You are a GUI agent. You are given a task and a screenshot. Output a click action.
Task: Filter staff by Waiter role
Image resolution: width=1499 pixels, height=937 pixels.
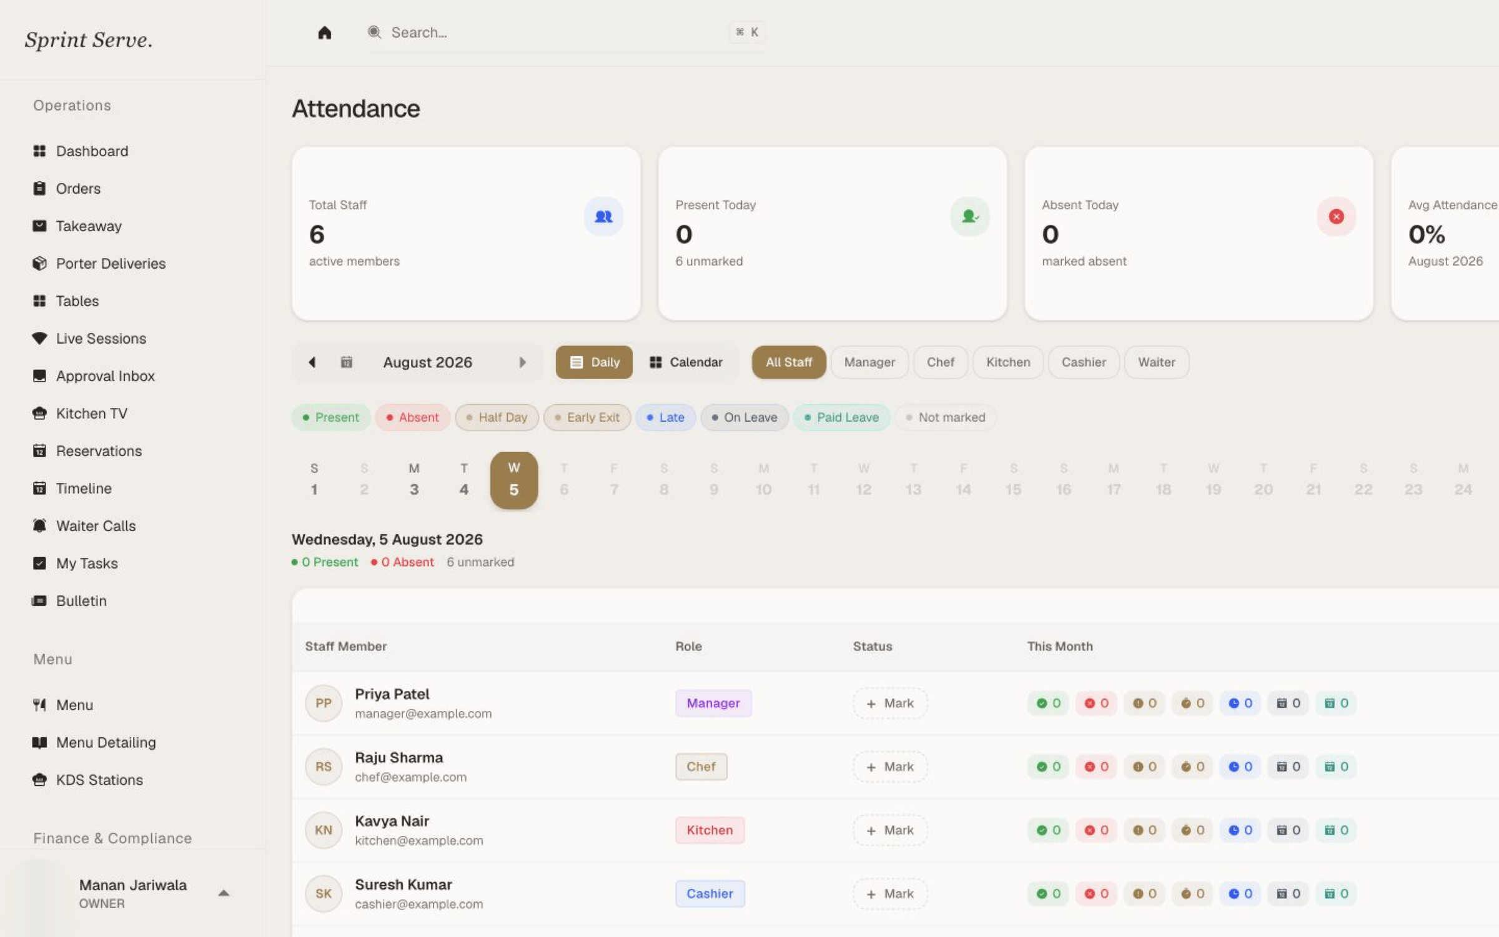click(1157, 362)
